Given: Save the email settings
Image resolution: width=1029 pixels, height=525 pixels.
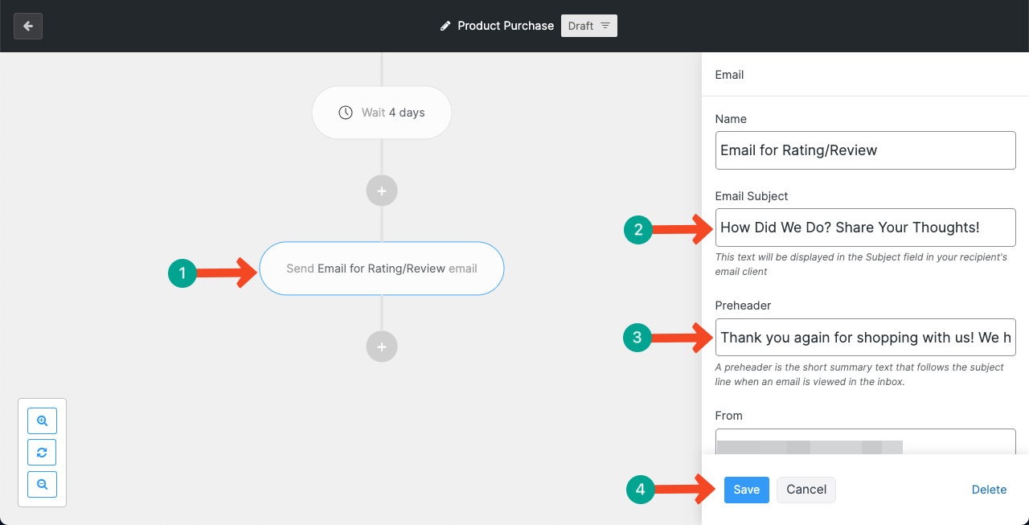Looking at the screenshot, I should pos(747,490).
